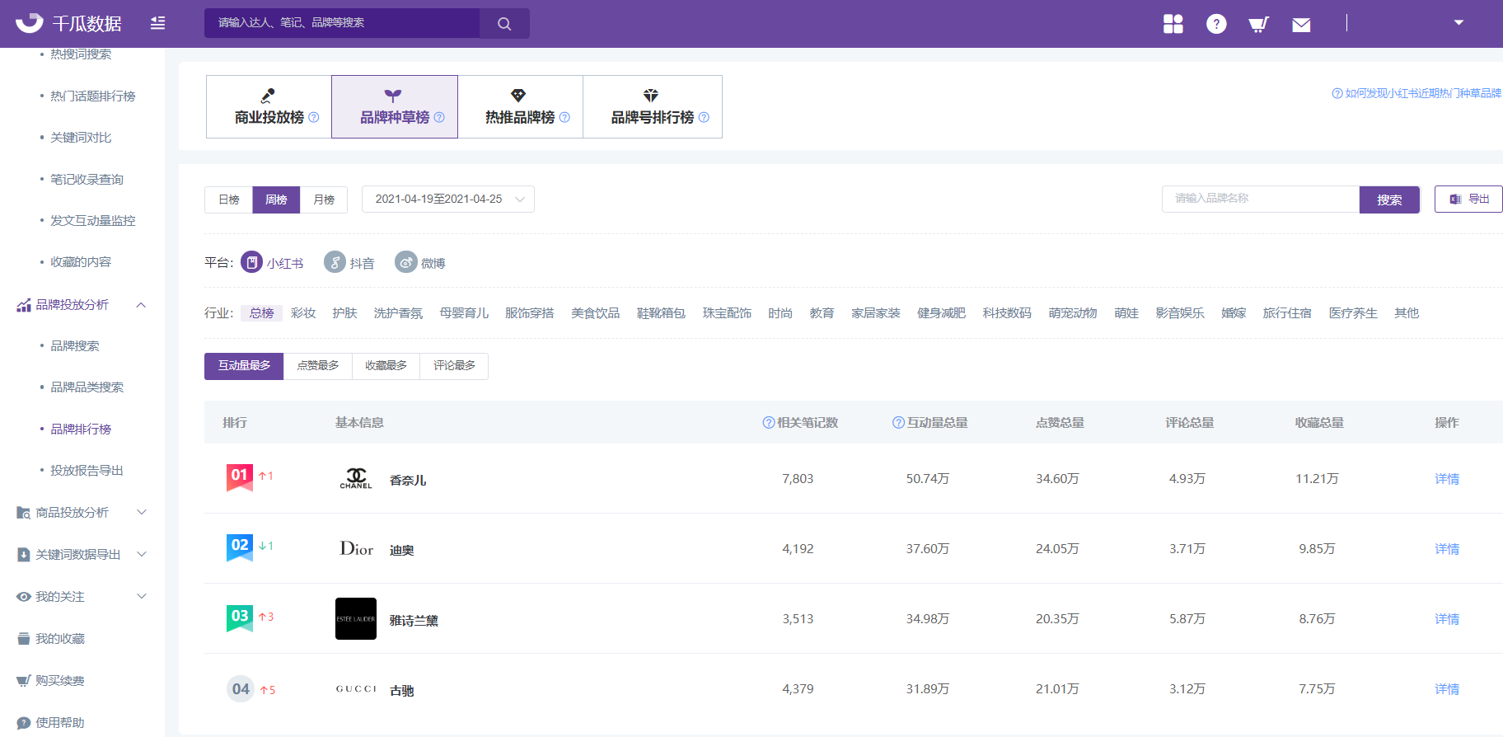
Task: Click the 购买续费 cart icon in sidebar
Action: tap(24, 681)
